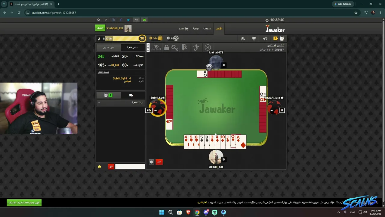Screen dimensions: 385x217
Task: Open the yellow notification badge 1
Action: (x=275, y=38)
